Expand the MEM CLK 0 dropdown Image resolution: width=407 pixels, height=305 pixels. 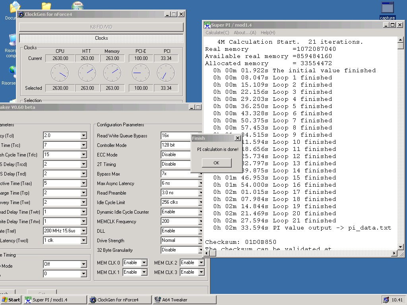click(x=144, y=263)
